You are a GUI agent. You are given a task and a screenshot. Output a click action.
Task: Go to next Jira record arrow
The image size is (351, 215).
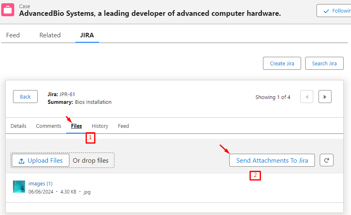(325, 97)
